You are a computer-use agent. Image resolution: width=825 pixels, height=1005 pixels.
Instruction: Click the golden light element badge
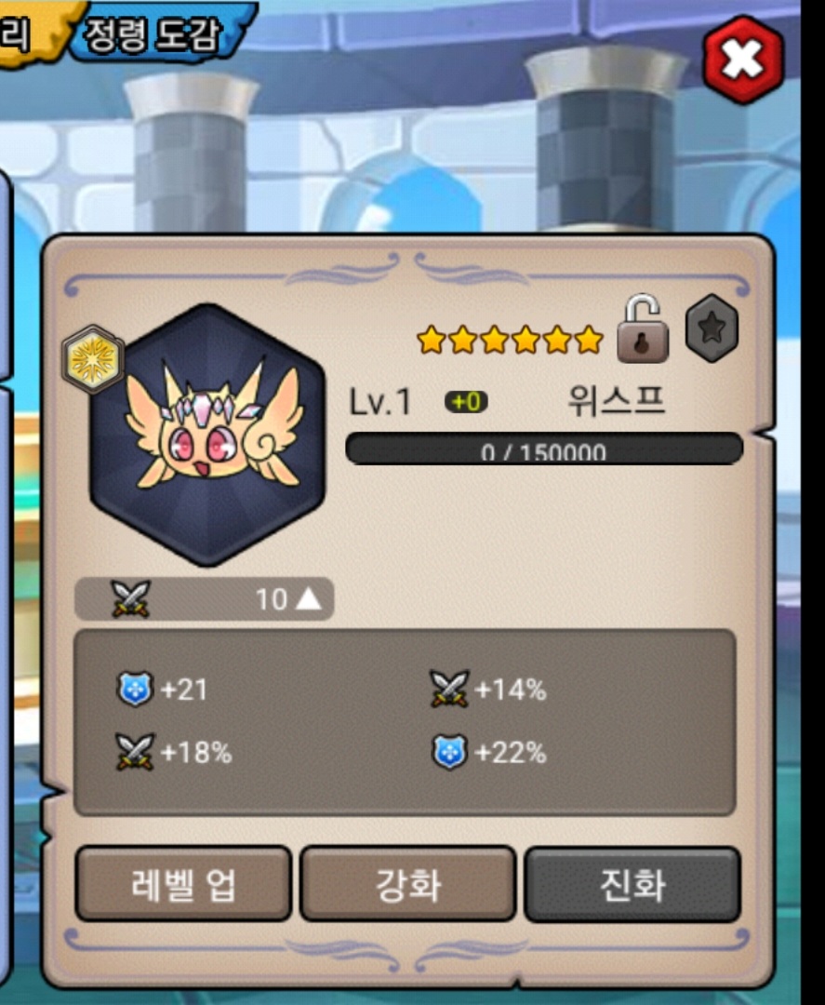tap(94, 359)
